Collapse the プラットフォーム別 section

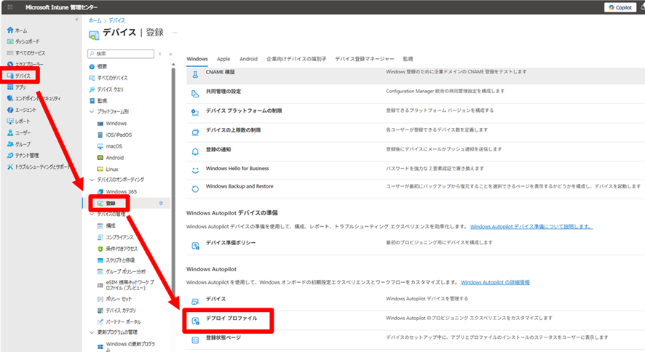pyautogui.click(x=91, y=112)
